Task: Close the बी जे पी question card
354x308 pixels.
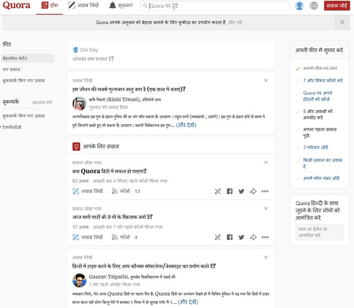Action: tap(266, 208)
